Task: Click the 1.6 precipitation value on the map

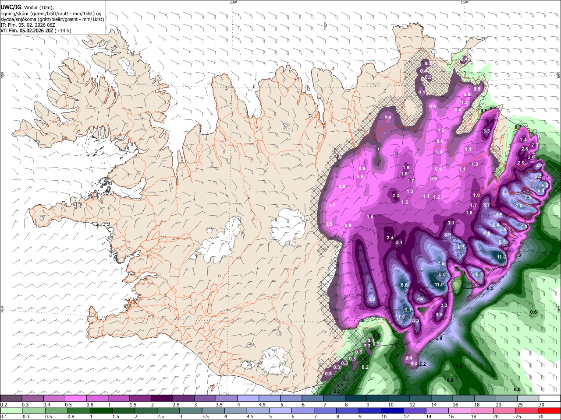Action: point(370,217)
